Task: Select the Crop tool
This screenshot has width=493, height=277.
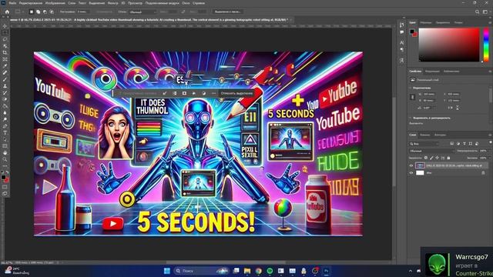Action: tap(5, 52)
